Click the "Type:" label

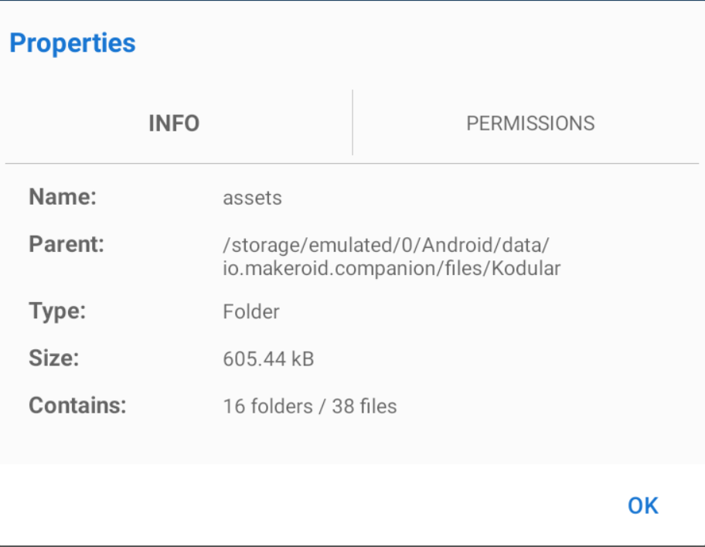click(57, 311)
